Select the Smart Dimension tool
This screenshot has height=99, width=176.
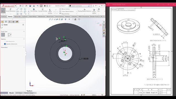(x=11, y=10)
